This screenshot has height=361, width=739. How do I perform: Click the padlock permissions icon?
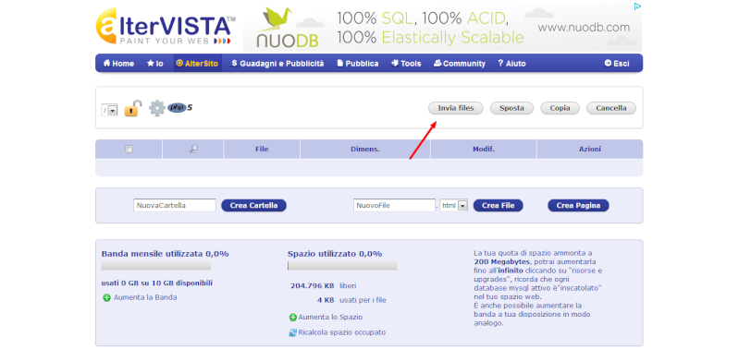(x=133, y=109)
